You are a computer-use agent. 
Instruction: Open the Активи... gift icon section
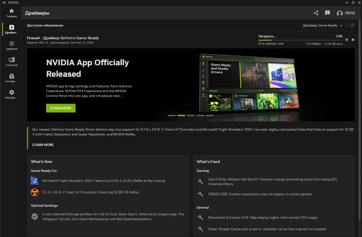coord(11,78)
